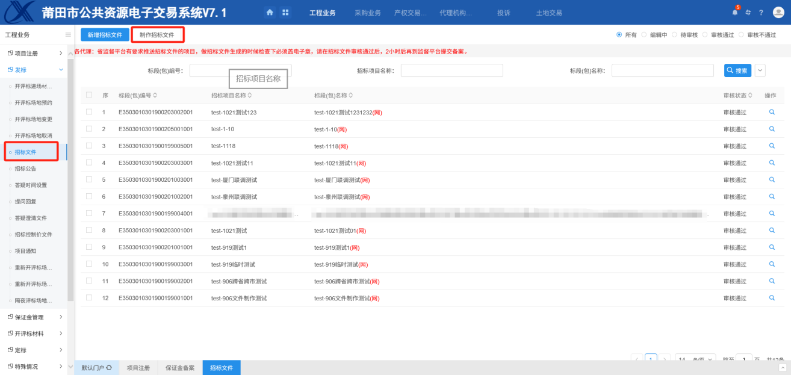
Task: Tick the select-all checkbox in table header
Action: tap(89, 95)
